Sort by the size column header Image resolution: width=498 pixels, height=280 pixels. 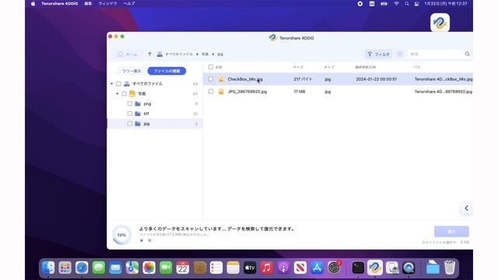pyautogui.click(x=298, y=67)
